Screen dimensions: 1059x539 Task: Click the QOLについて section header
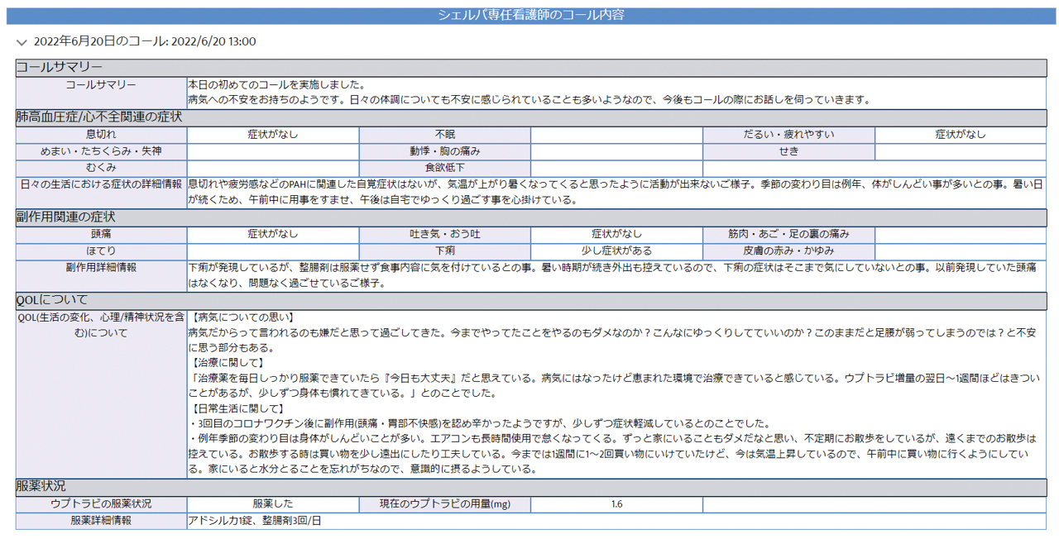[531, 300]
